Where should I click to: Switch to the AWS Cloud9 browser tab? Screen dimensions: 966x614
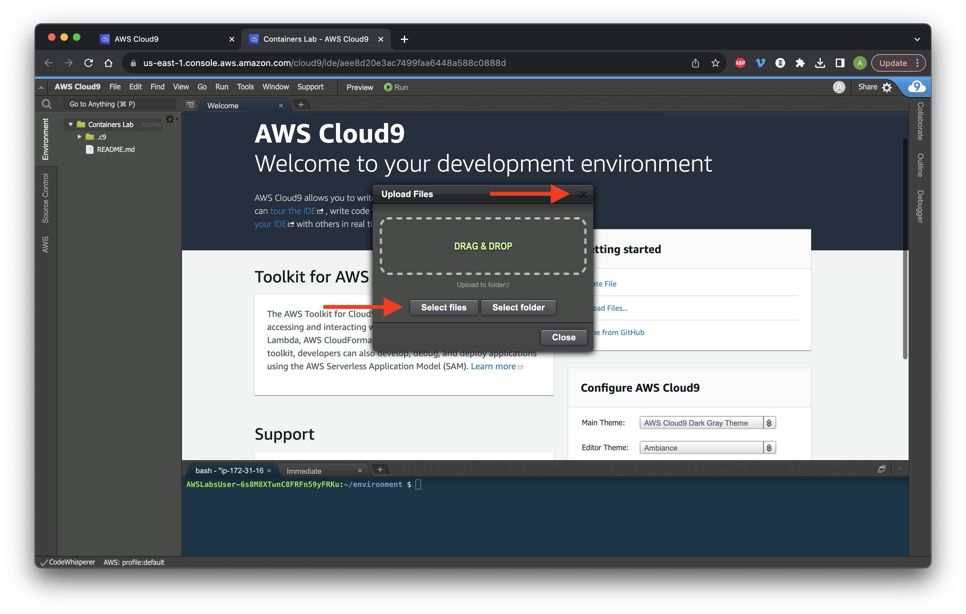point(136,39)
